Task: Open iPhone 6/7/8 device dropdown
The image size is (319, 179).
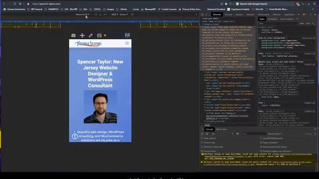Action: [x=82, y=14]
